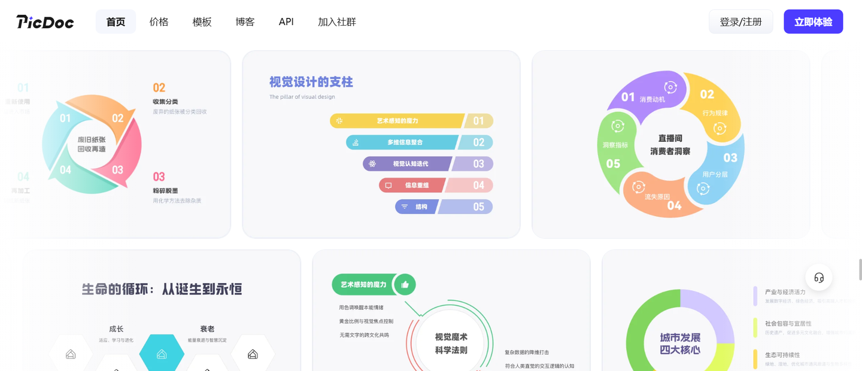Click the 复杂数据的降维打击 text line
Viewport: 862px width, 371px height.
[x=527, y=352]
